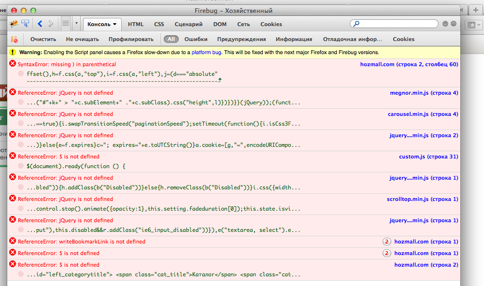
Task: Toggle breakpoint on SyntaxError source line
Action: tap(21, 73)
